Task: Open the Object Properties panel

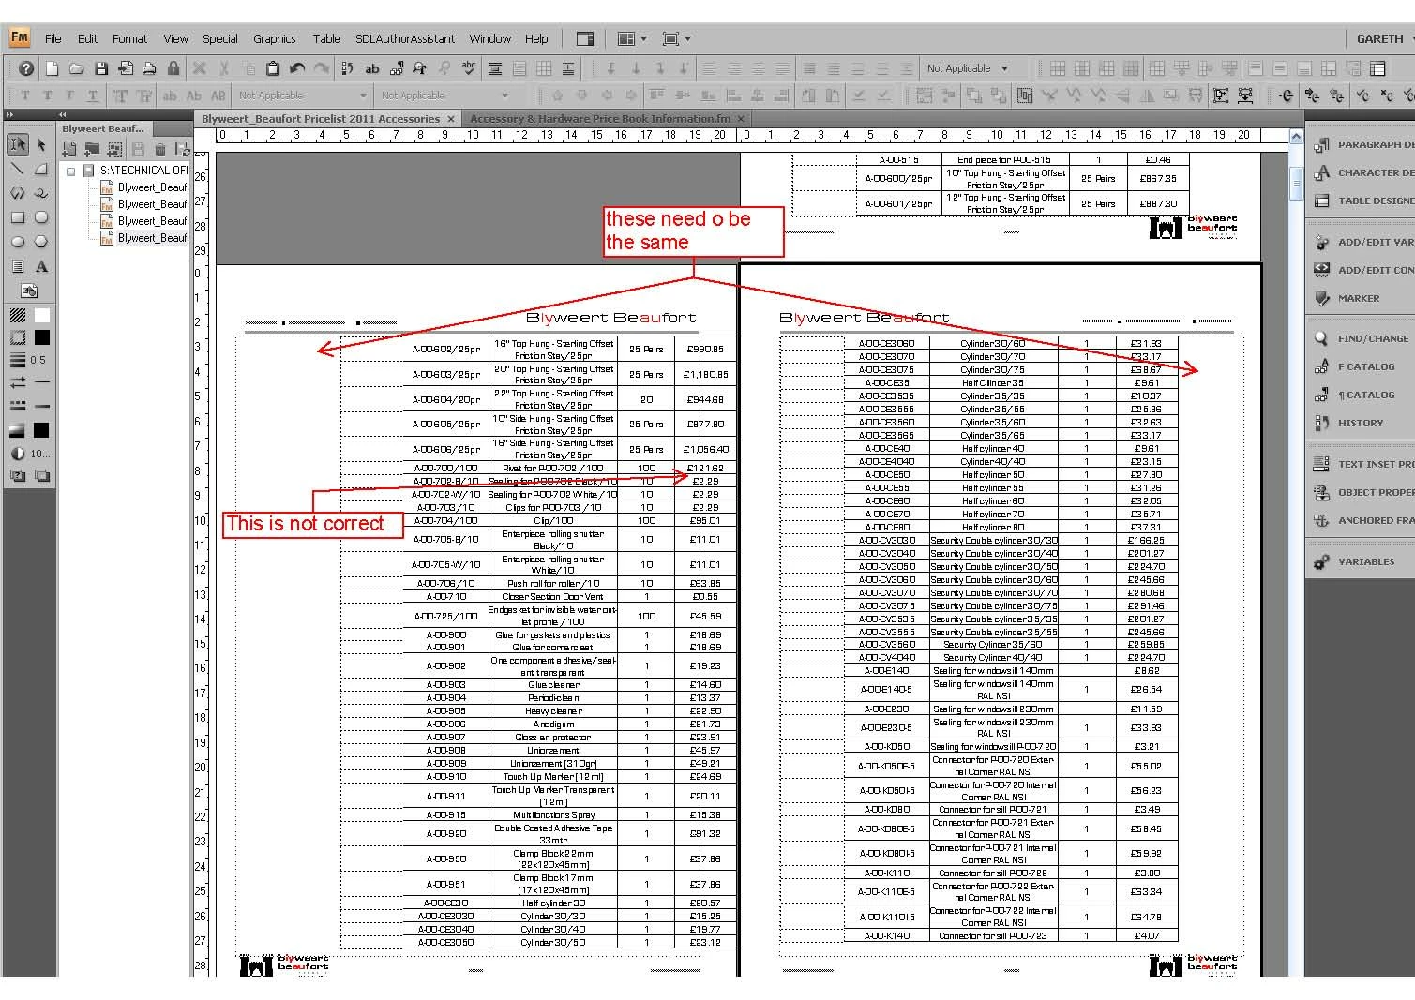Action: [x=1362, y=492]
